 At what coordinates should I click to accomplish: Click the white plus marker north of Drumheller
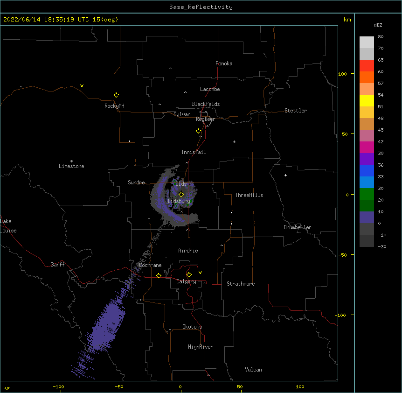[x=285, y=175]
